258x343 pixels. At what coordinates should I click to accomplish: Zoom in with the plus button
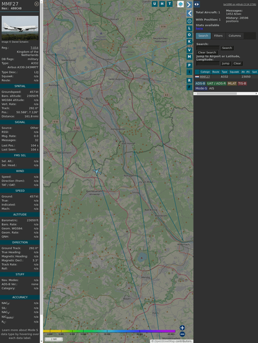pyautogui.click(x=182, y=328)
